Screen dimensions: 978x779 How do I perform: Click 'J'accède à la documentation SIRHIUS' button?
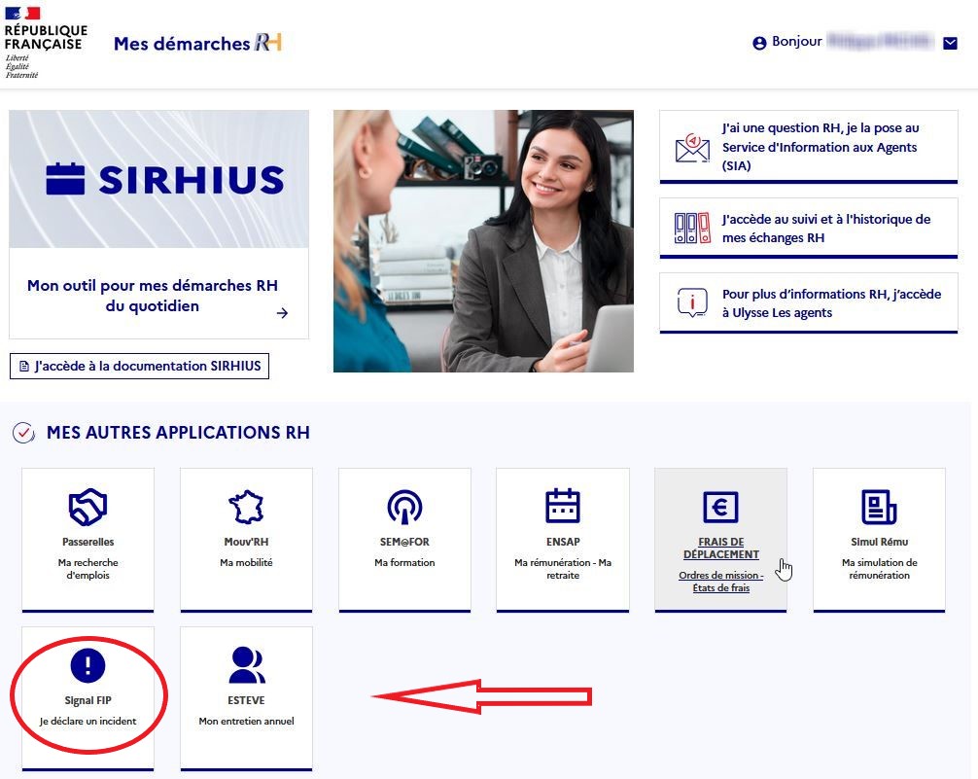(x=139, y=366)
